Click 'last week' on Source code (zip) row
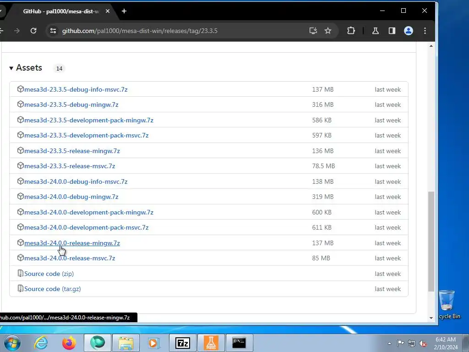This screenshot has width=469, height=352. coord(387,274)
